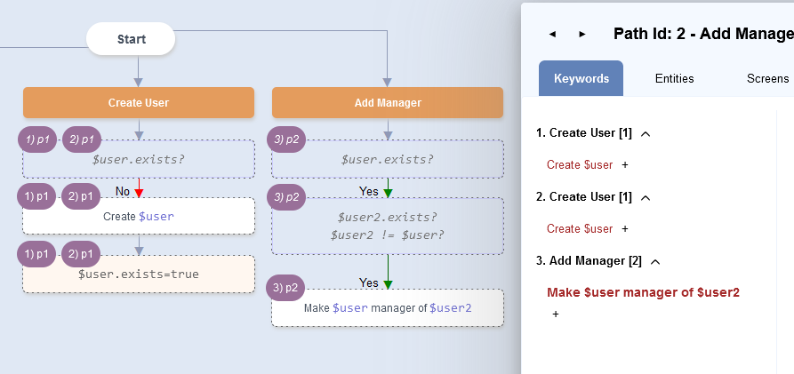Click the '2) p1' badge beside $user.exists=true node
Viewport: 794px width, 374px height.
[82, 254]
